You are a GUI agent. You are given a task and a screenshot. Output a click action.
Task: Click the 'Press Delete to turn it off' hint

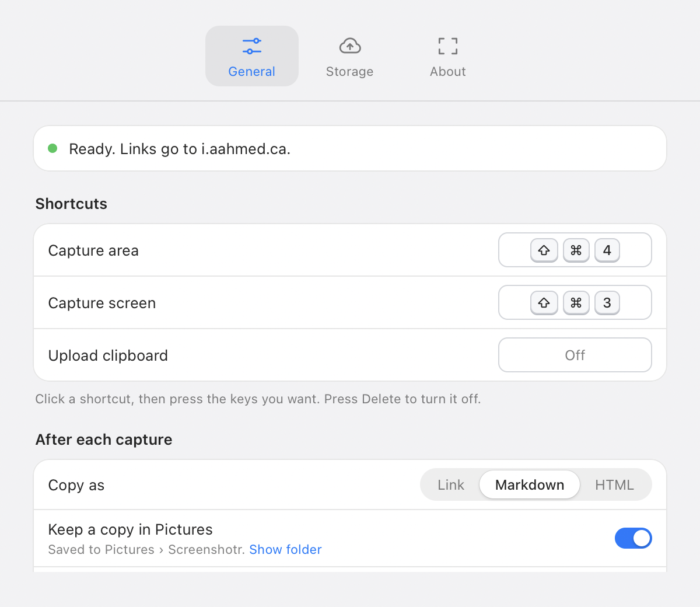tap(402, 399)
